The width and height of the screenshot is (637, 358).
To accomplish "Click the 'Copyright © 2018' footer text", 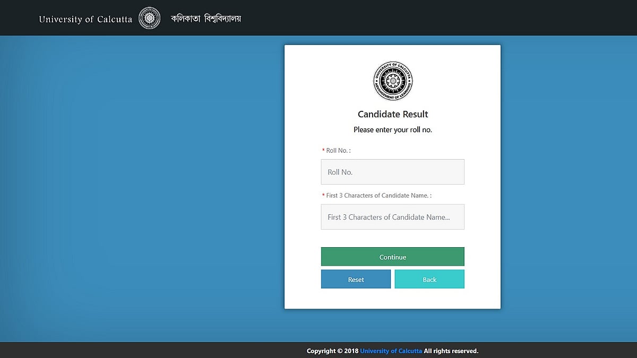I will point(332,351).
